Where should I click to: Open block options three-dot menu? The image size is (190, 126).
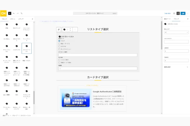tap(75, 30)
